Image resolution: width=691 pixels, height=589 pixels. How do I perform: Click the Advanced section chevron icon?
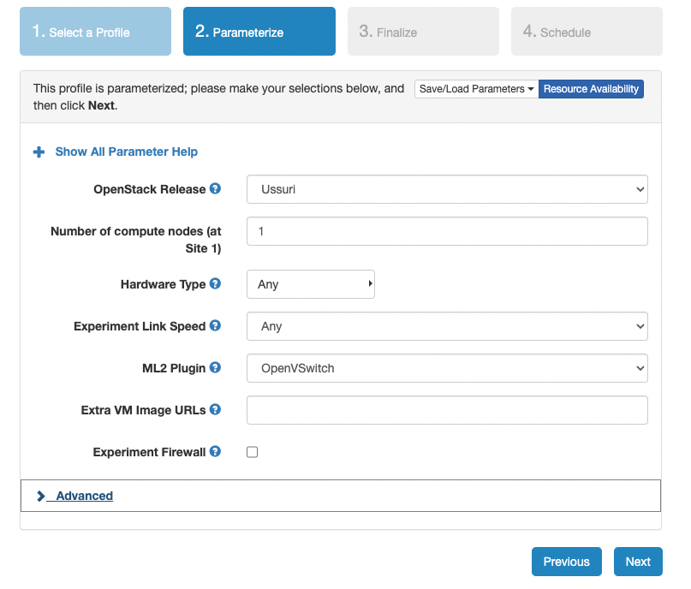41,496
